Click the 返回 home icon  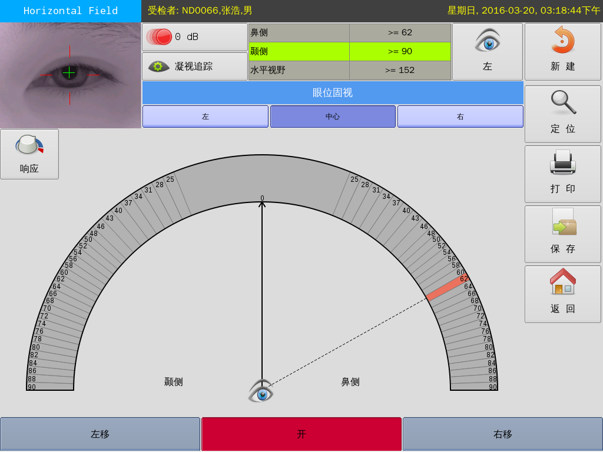(562, 282)
